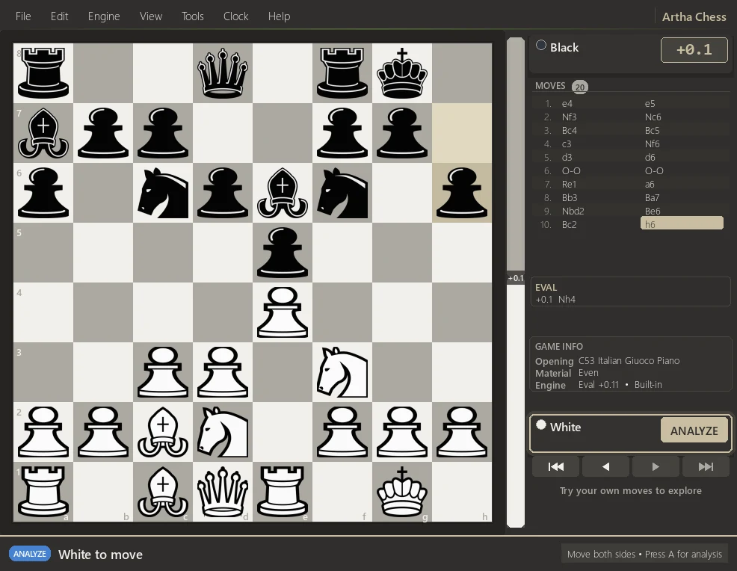
Task: Open the Engine menu
Action: pyautogui.click(x=104, y=16)
